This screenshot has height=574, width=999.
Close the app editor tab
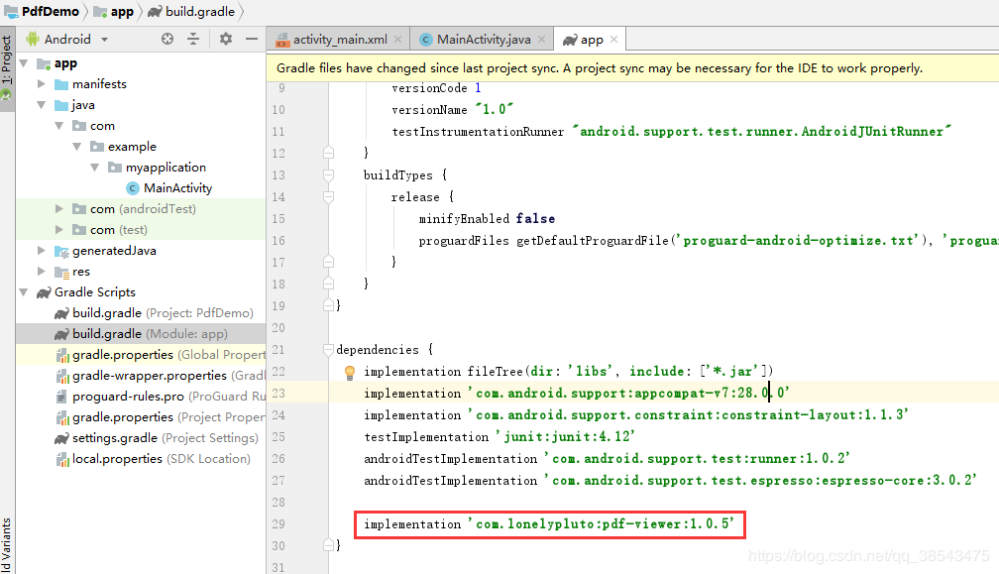click(614, 39)
